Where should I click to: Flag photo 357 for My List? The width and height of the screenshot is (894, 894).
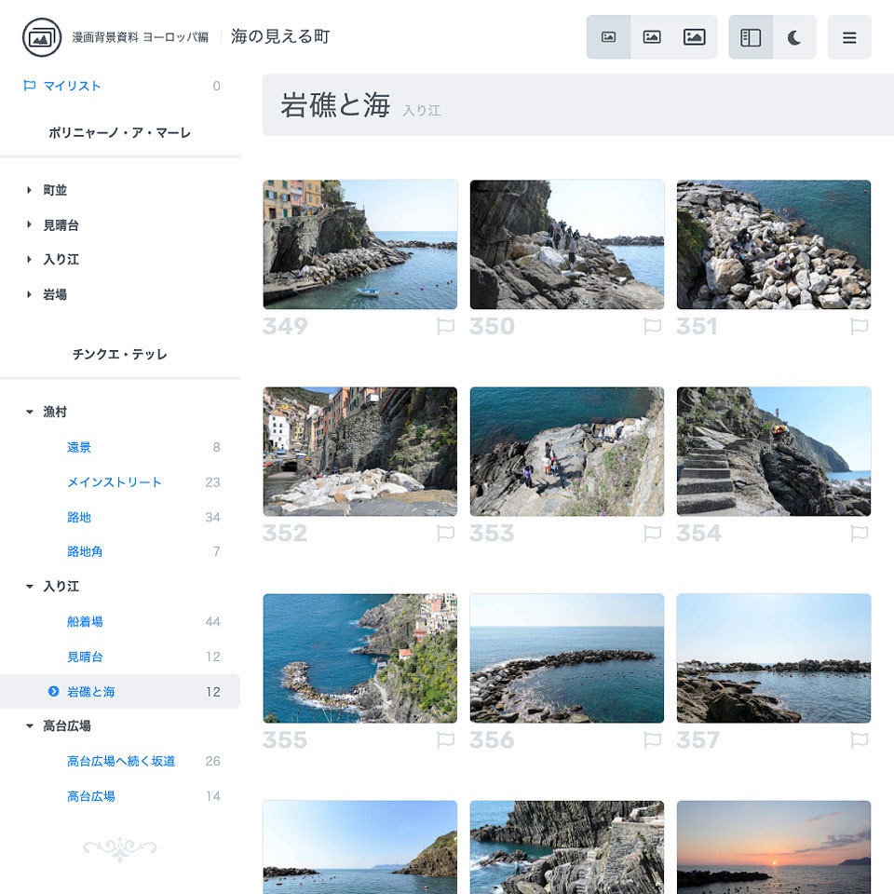(860, 739)
